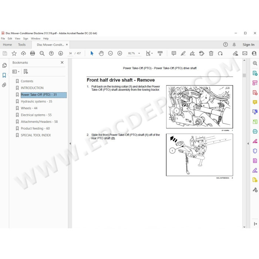Add to starred files with star icon
Image resolution: width=259 pixels, height=259 pixels.
[x=14, y=53]
